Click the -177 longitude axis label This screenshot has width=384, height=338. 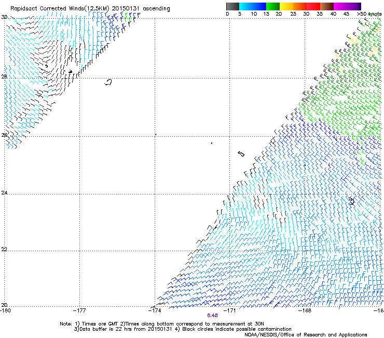79,310
